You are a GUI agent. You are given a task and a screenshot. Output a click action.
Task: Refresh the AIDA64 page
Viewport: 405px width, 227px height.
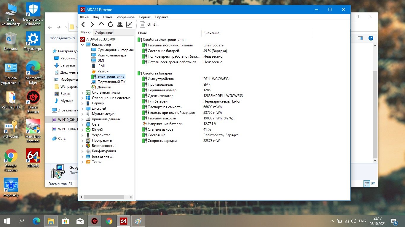click(111, 25)
